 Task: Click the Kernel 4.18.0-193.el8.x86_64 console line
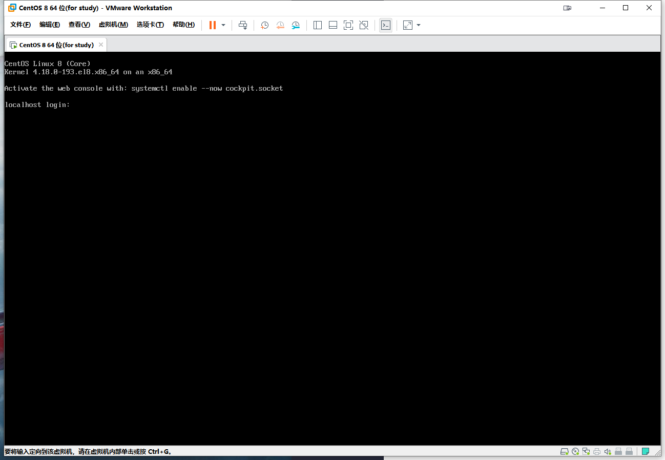(88, 72)
